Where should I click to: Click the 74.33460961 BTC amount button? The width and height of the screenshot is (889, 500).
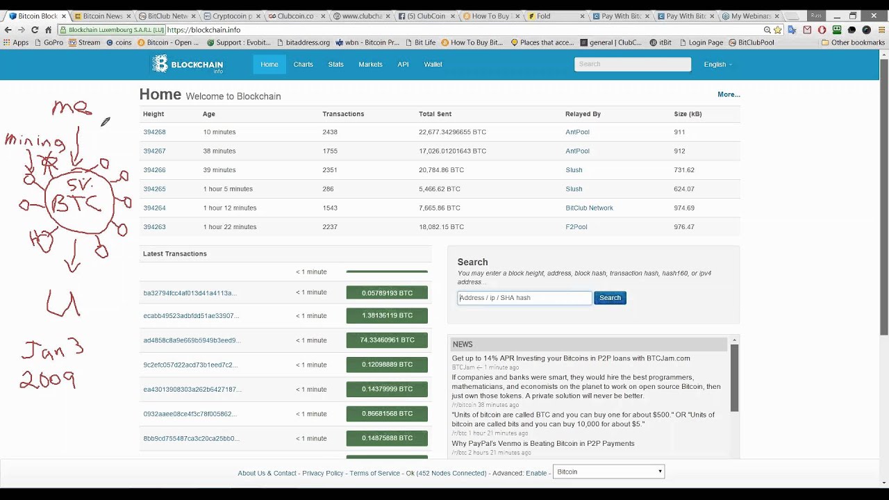[387, 340]
